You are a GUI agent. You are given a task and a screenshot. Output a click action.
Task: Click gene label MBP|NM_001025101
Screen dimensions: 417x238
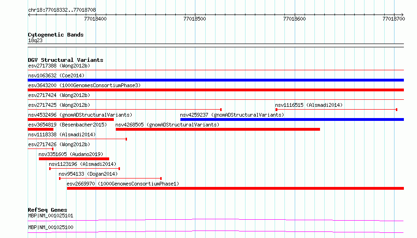click(x=51, y=216)
